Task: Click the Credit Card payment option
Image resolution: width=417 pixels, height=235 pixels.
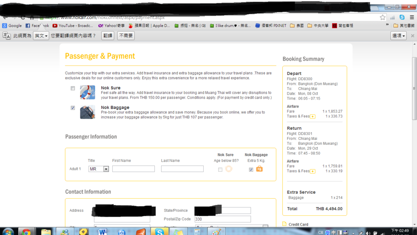Action: 298,225
